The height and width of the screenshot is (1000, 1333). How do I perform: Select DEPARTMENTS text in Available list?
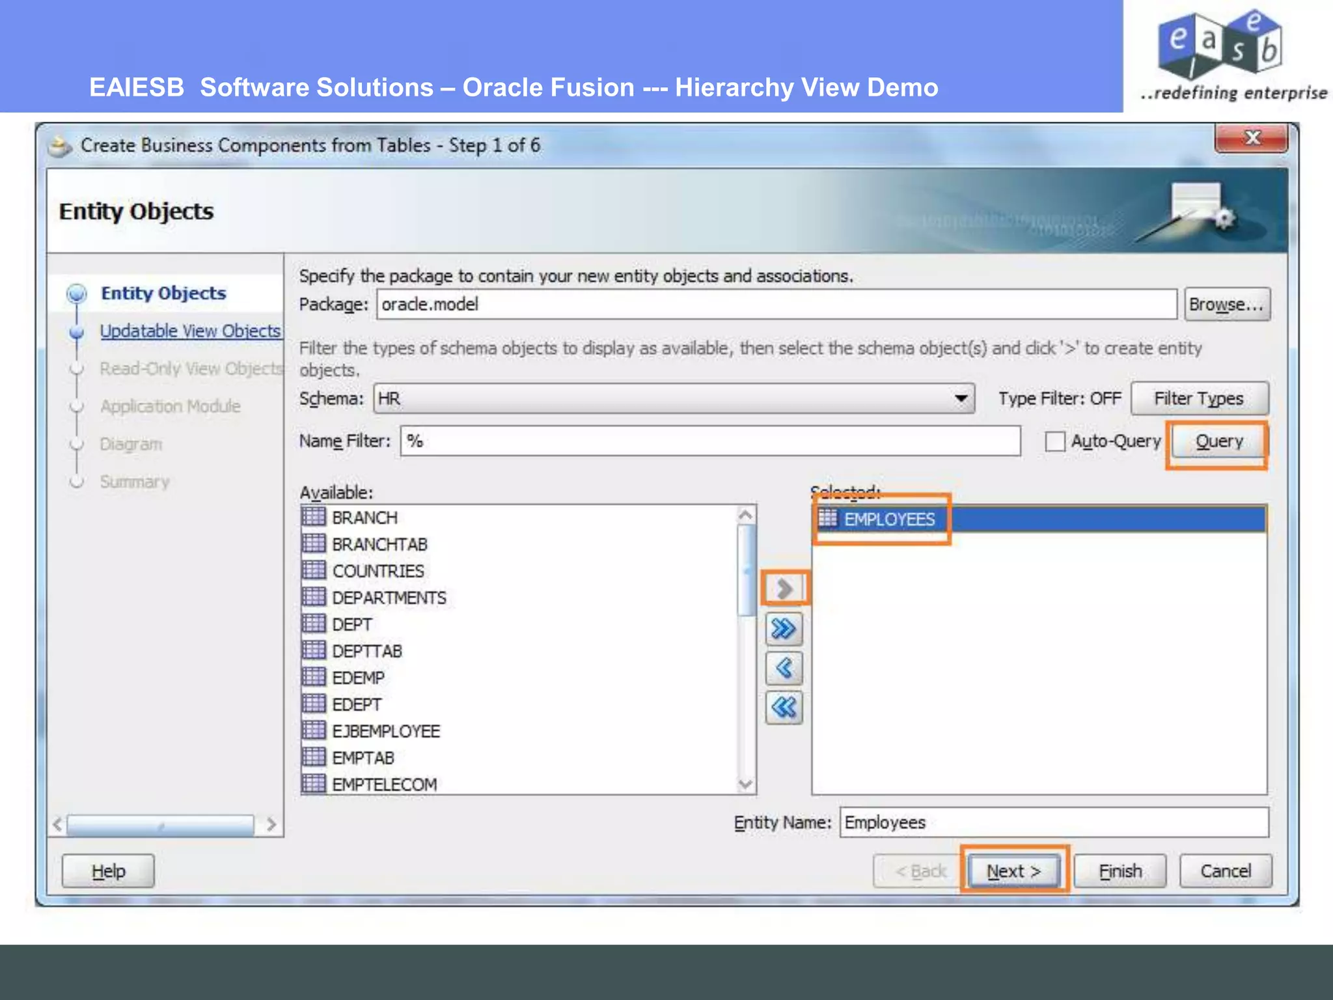(x=389, y=598)
